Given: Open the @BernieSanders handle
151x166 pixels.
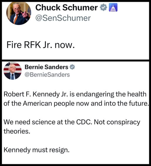Looking at the screenshot, I should (47, 75).
